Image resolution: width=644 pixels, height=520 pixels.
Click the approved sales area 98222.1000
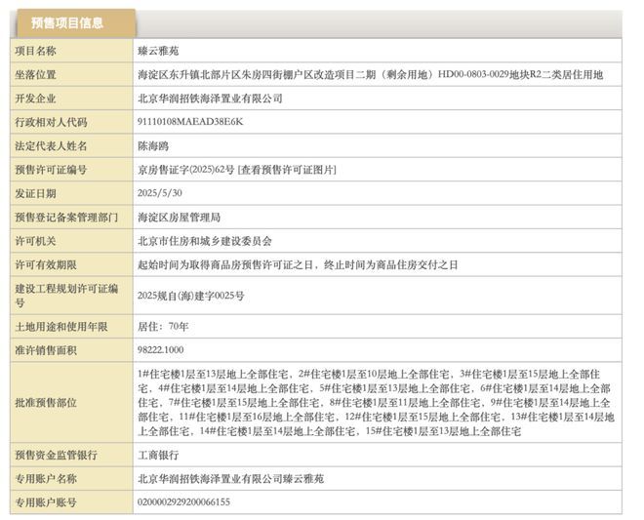click(161, 349)
